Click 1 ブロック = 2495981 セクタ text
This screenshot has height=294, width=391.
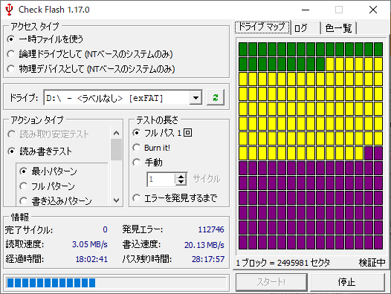pos(282,263)
